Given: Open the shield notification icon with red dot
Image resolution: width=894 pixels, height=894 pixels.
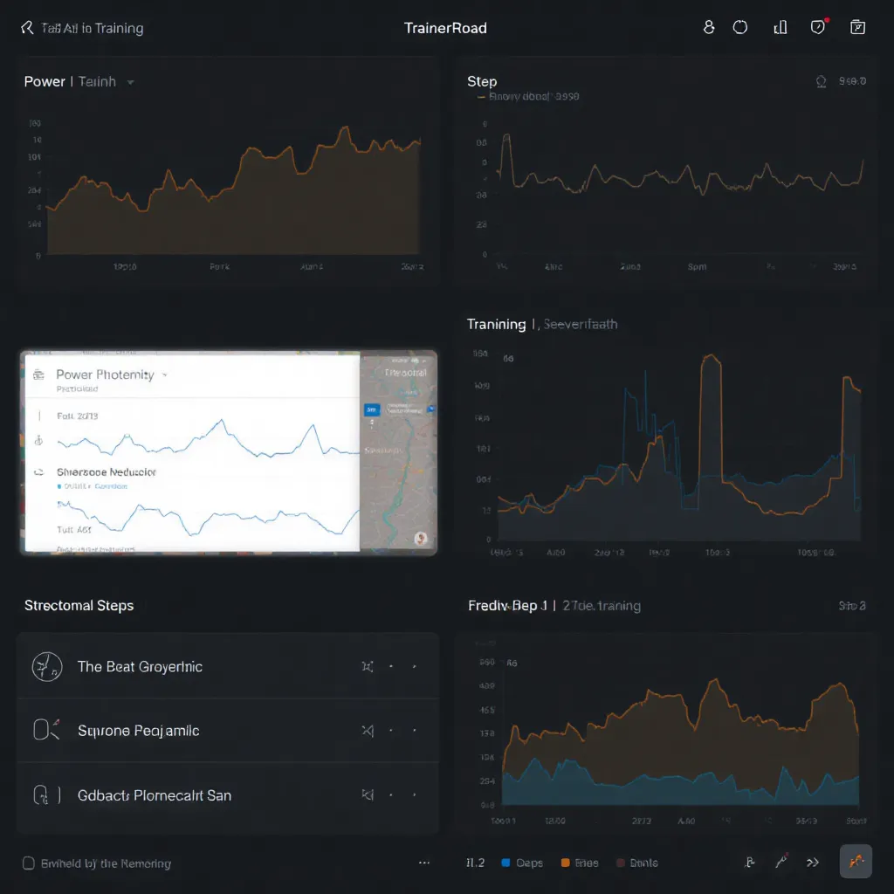Looking at the screenshot, I should [x=818, y=27].
